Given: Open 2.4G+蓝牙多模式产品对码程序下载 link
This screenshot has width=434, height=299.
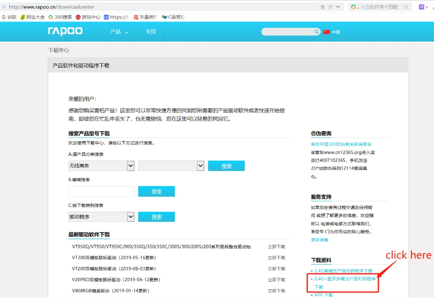Looking at the screenshot, I should [x=345, y=283].
